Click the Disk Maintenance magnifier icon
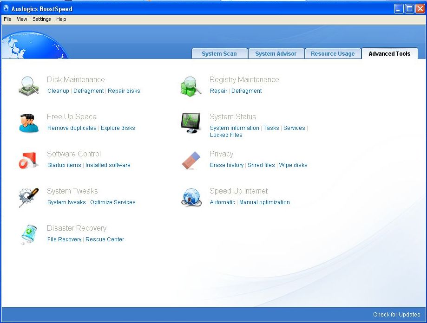Image resolution: width=427 pixels, height=323 pixels. coord(29,86)
